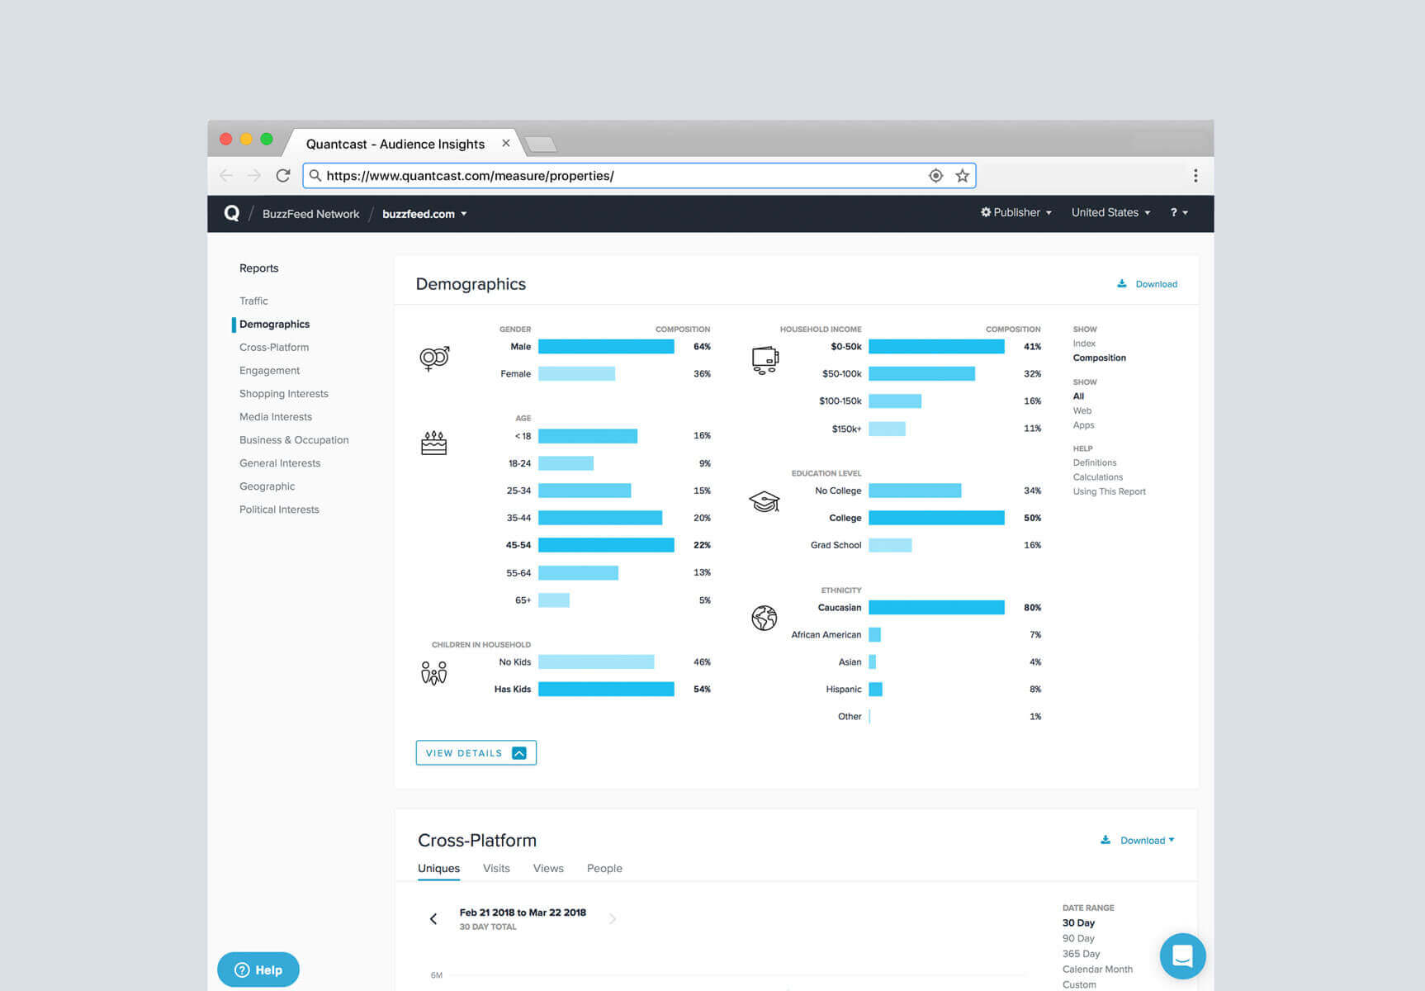Click the browser back arrow
Image resolution: width=1425 pixels, height=991 pixels.
226,175
